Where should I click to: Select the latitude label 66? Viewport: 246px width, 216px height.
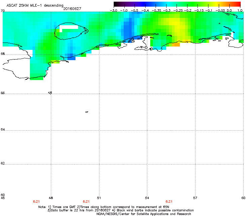click(3, 93)
